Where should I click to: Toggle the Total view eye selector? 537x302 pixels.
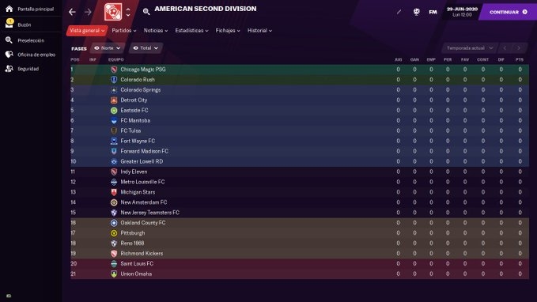click(x=146, y=48)
